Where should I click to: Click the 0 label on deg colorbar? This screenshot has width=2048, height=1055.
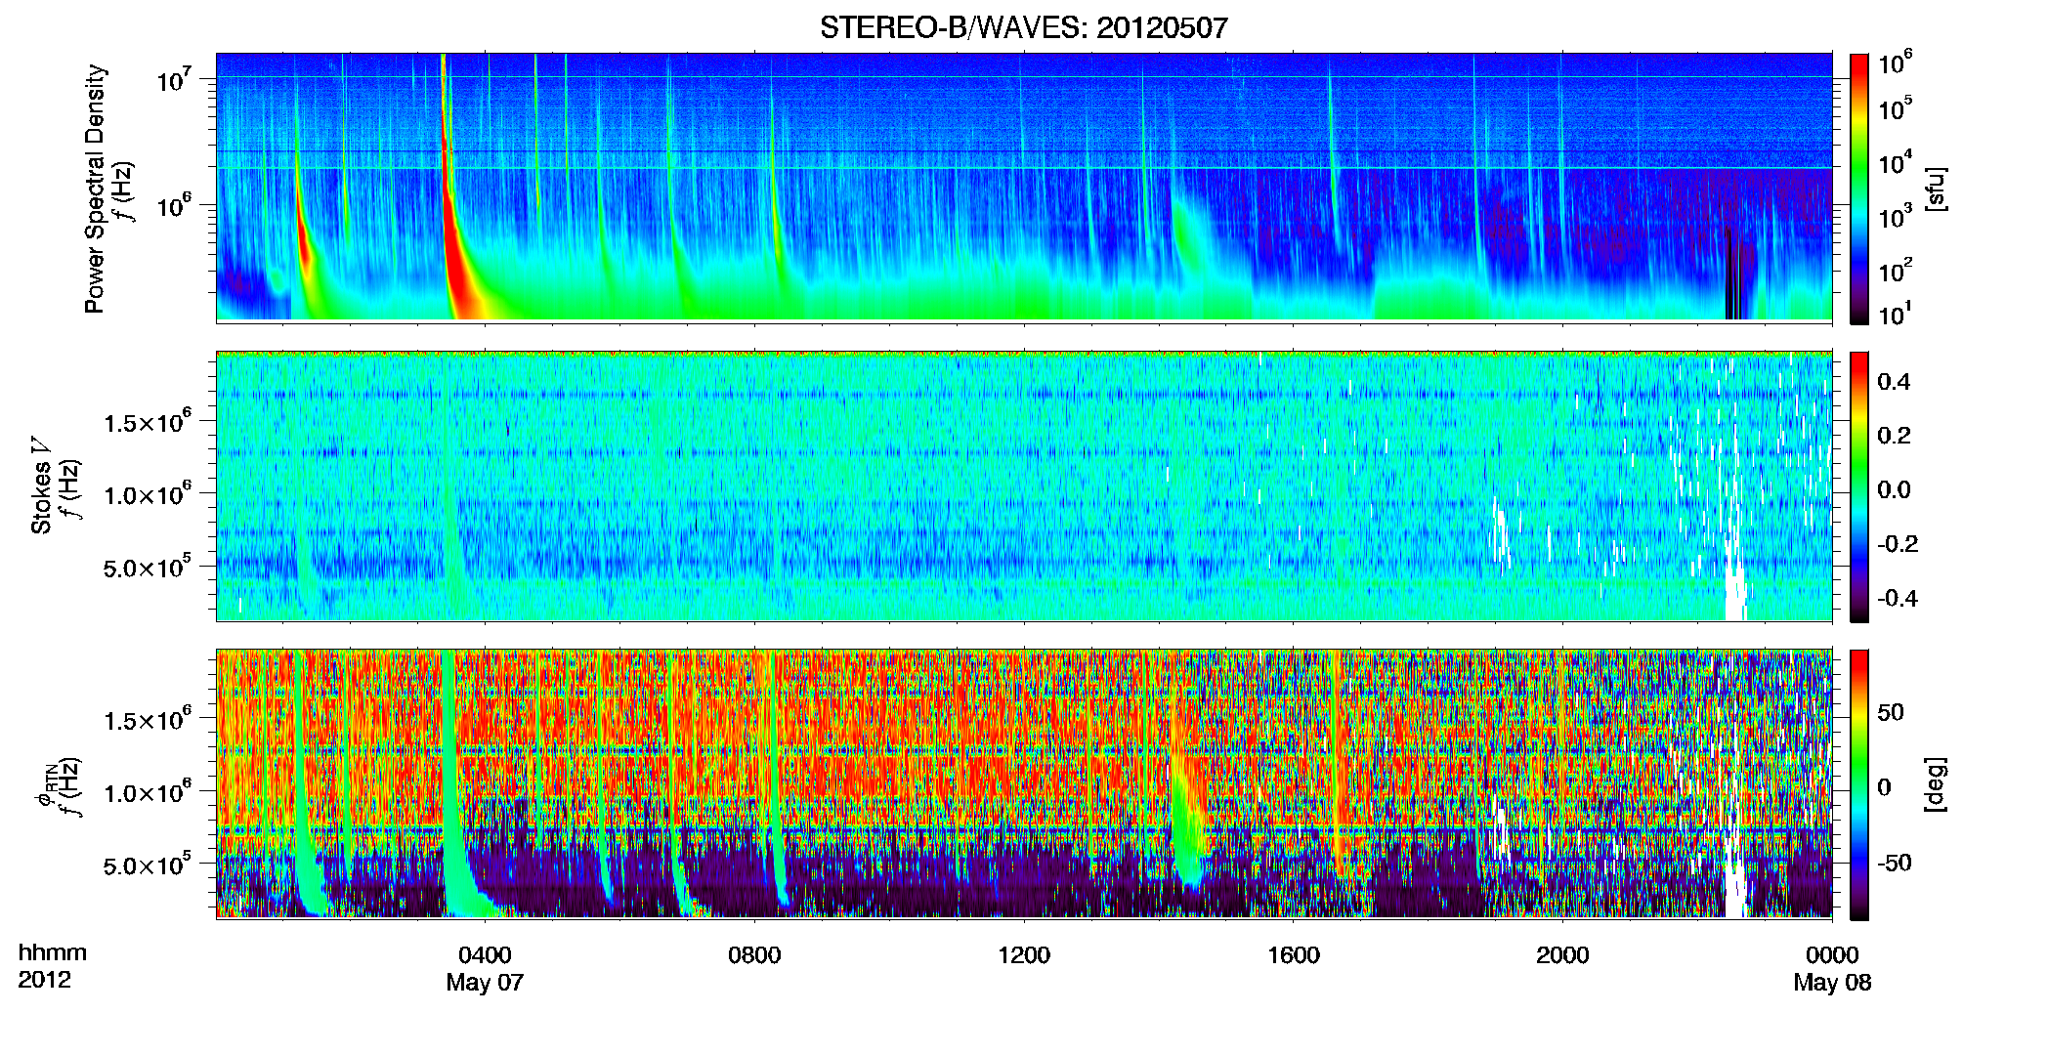1884,787
